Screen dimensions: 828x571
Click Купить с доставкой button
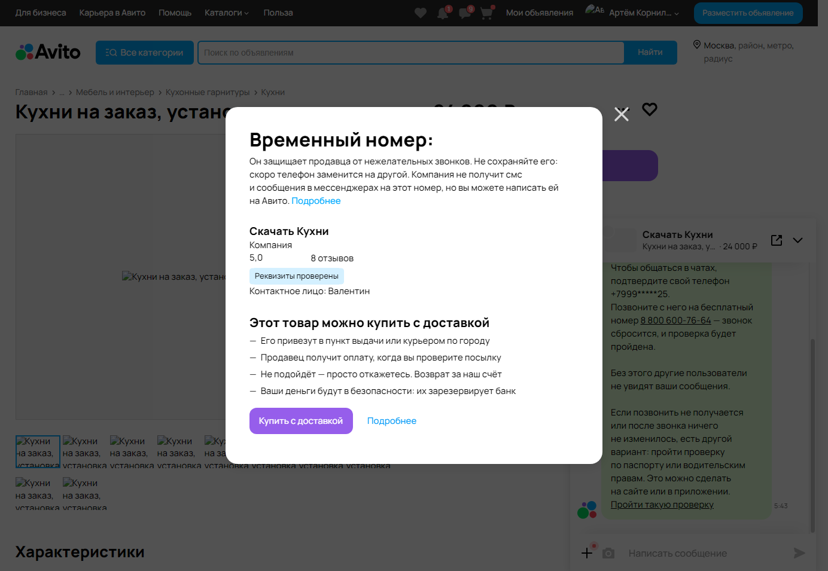(x=301, y=421)
